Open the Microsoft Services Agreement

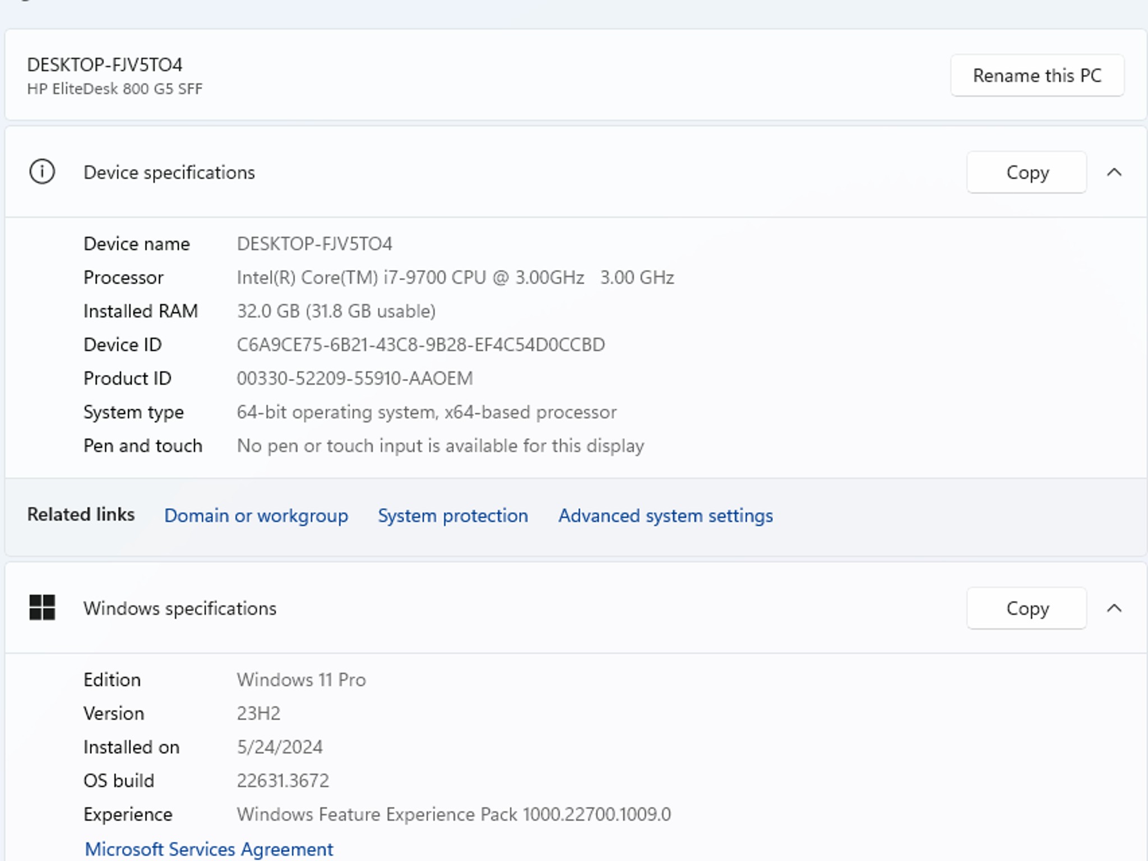(208, 849)
